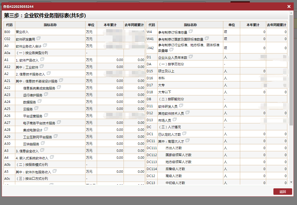Click comment icon next to 集成电路设计
Viewport: 297px width, 205px height.
point(46,129)
